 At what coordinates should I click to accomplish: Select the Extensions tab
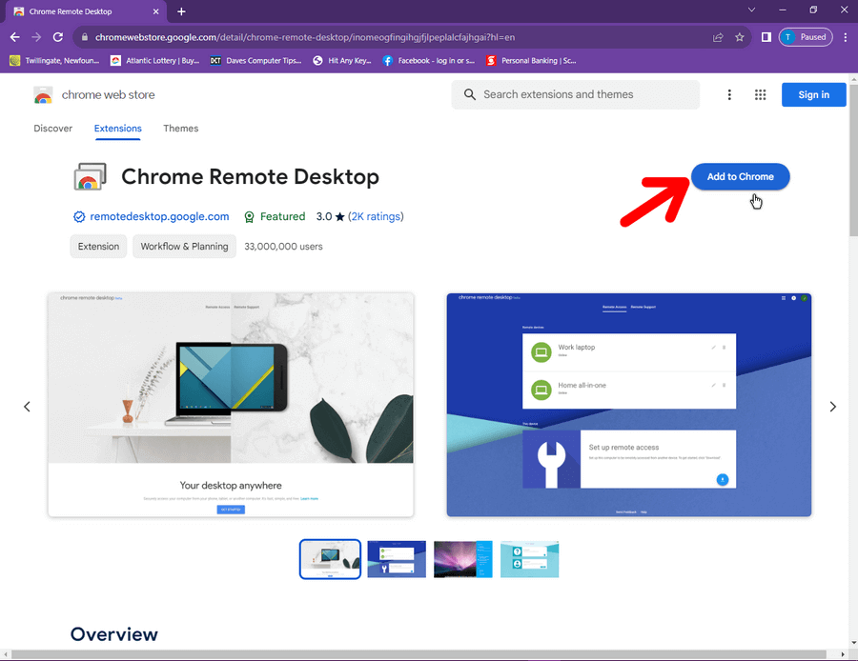click(117, 129)
